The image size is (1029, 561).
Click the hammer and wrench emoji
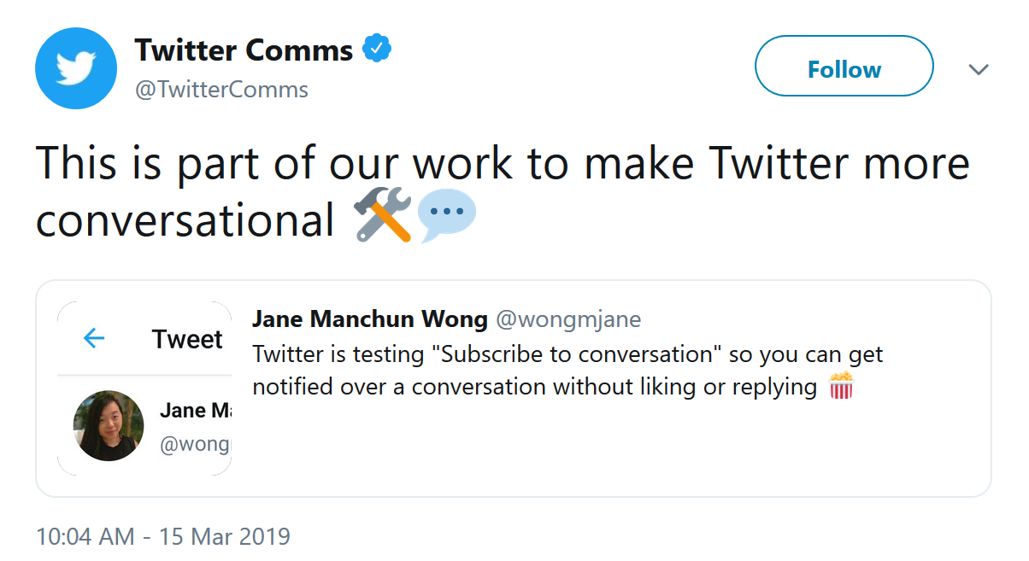pyautogui.click(x=383, y=217)
